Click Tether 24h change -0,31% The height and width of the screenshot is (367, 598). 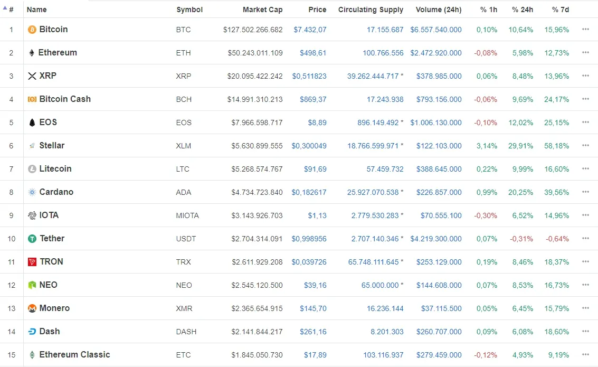pos(521,239)
